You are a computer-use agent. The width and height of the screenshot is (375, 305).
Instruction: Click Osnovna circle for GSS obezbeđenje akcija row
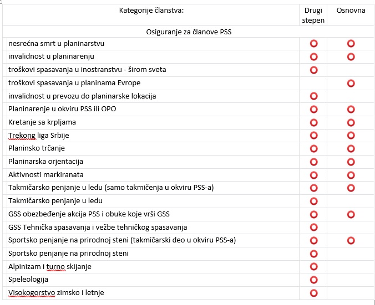(x=351, y=214)
